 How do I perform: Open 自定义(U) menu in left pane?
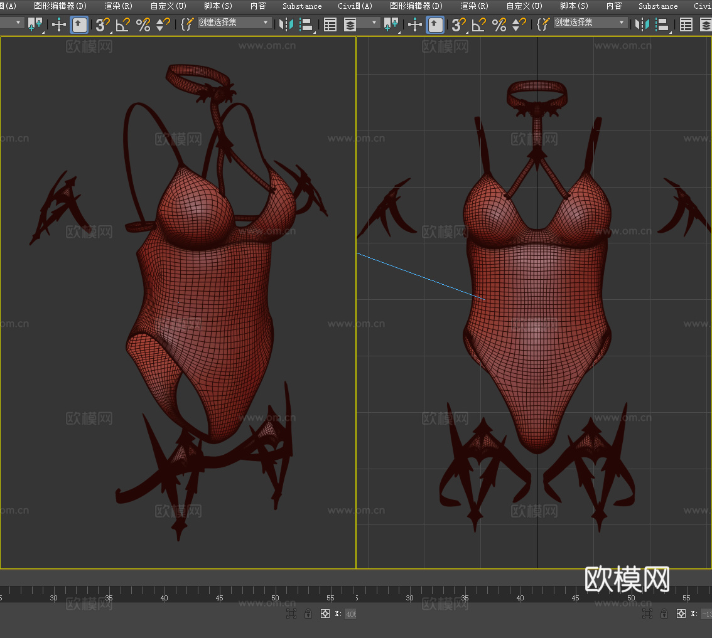coord(168,6)
